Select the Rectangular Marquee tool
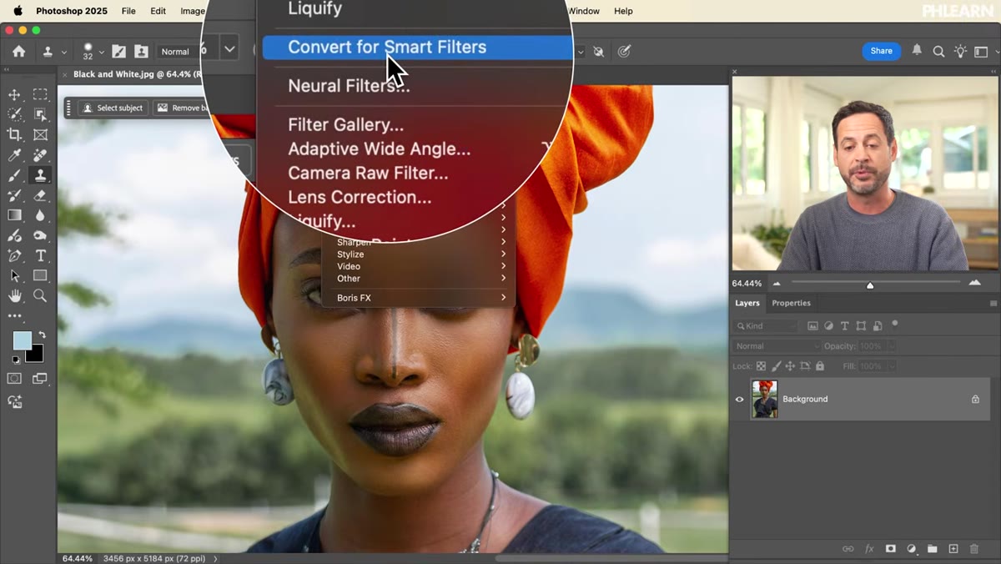 point(40,94)
